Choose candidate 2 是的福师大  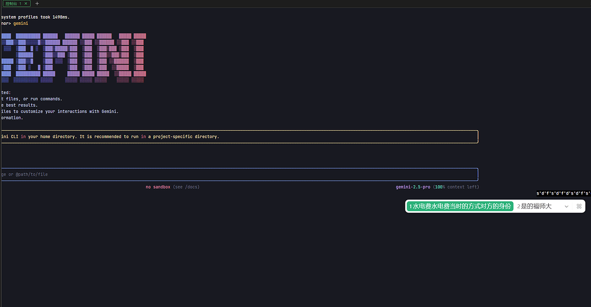534,206
